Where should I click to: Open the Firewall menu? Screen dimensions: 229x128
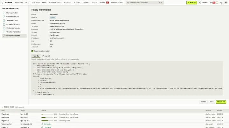(86, 3)
